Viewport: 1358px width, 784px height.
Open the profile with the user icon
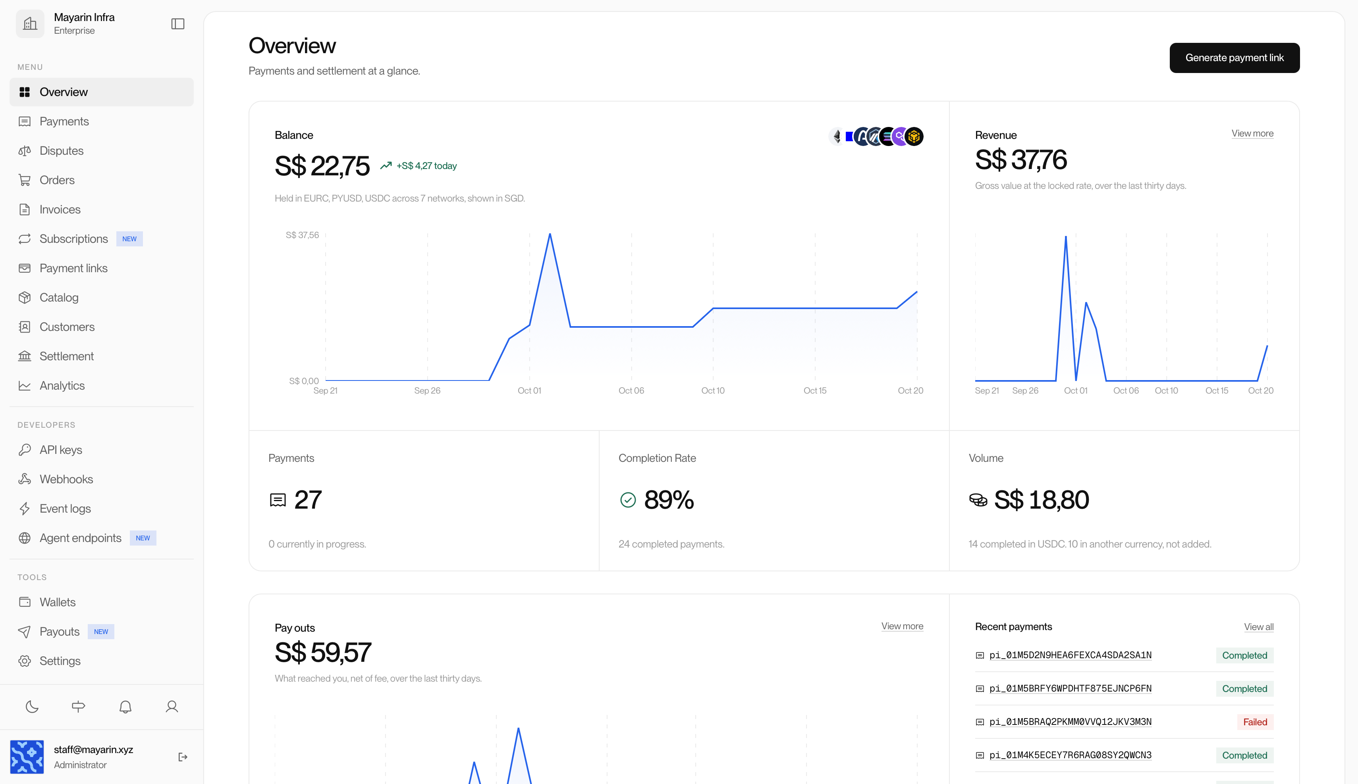pos(172,707)
